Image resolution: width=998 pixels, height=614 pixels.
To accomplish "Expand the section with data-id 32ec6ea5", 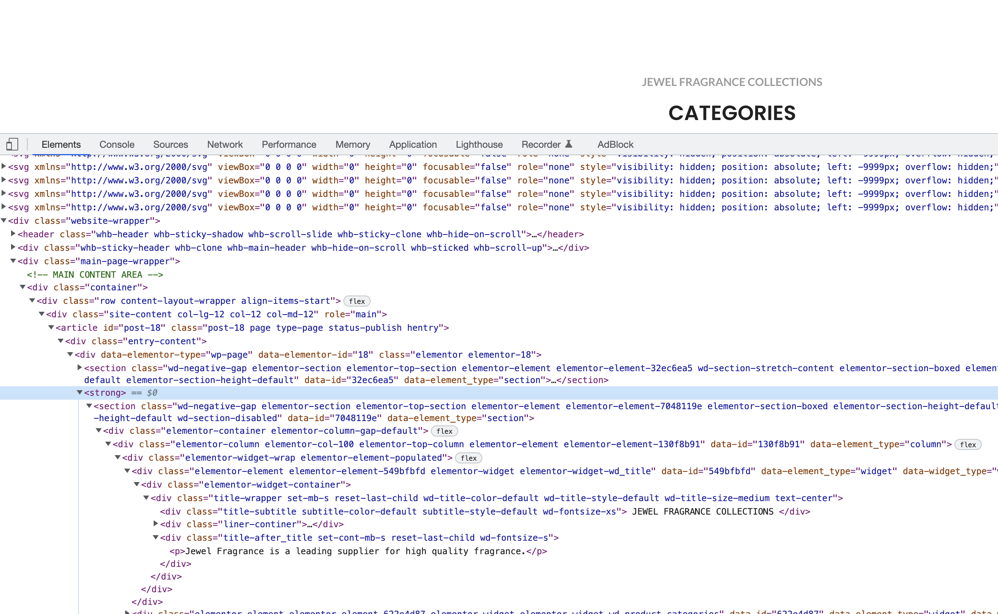I will click(80, 368).
